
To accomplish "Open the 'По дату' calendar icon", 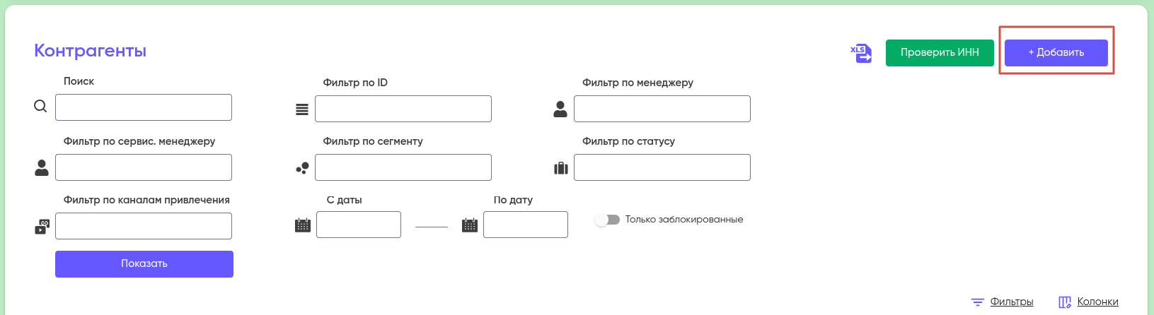I will (470, 225).
